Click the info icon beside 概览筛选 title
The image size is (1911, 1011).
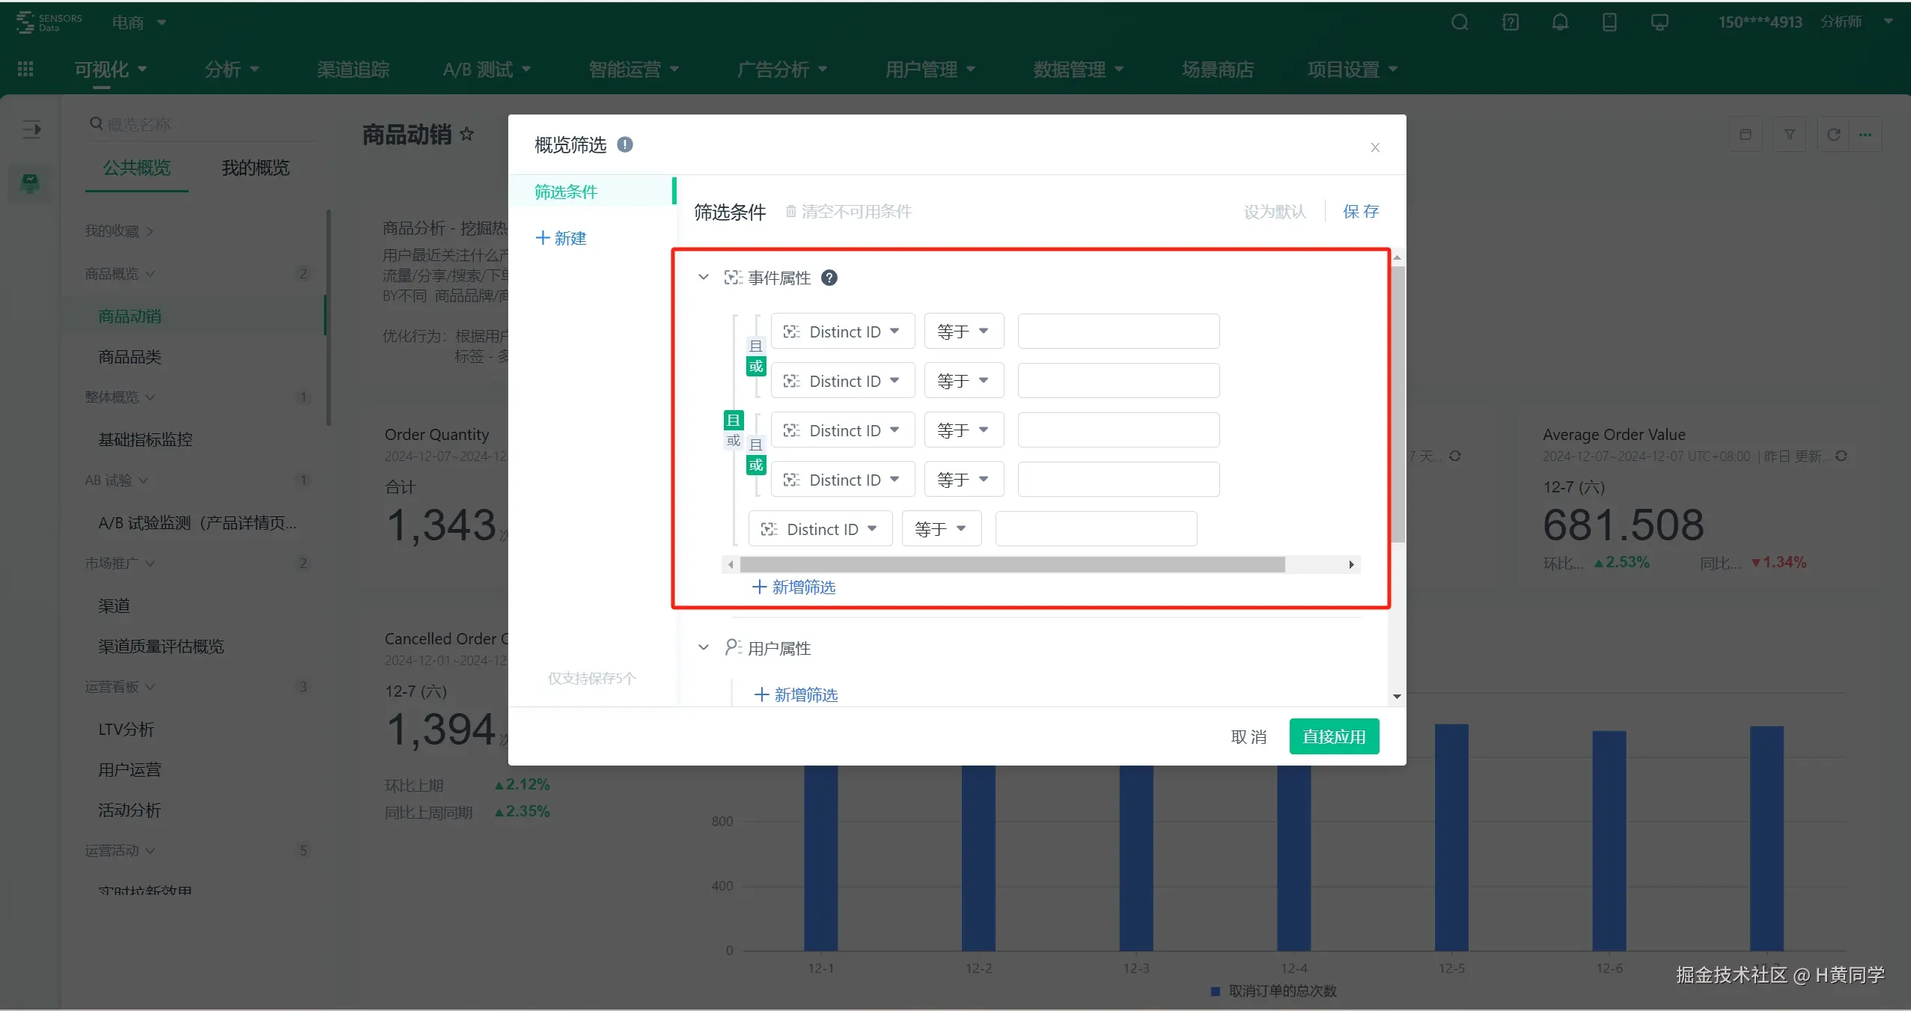[625, 144]
